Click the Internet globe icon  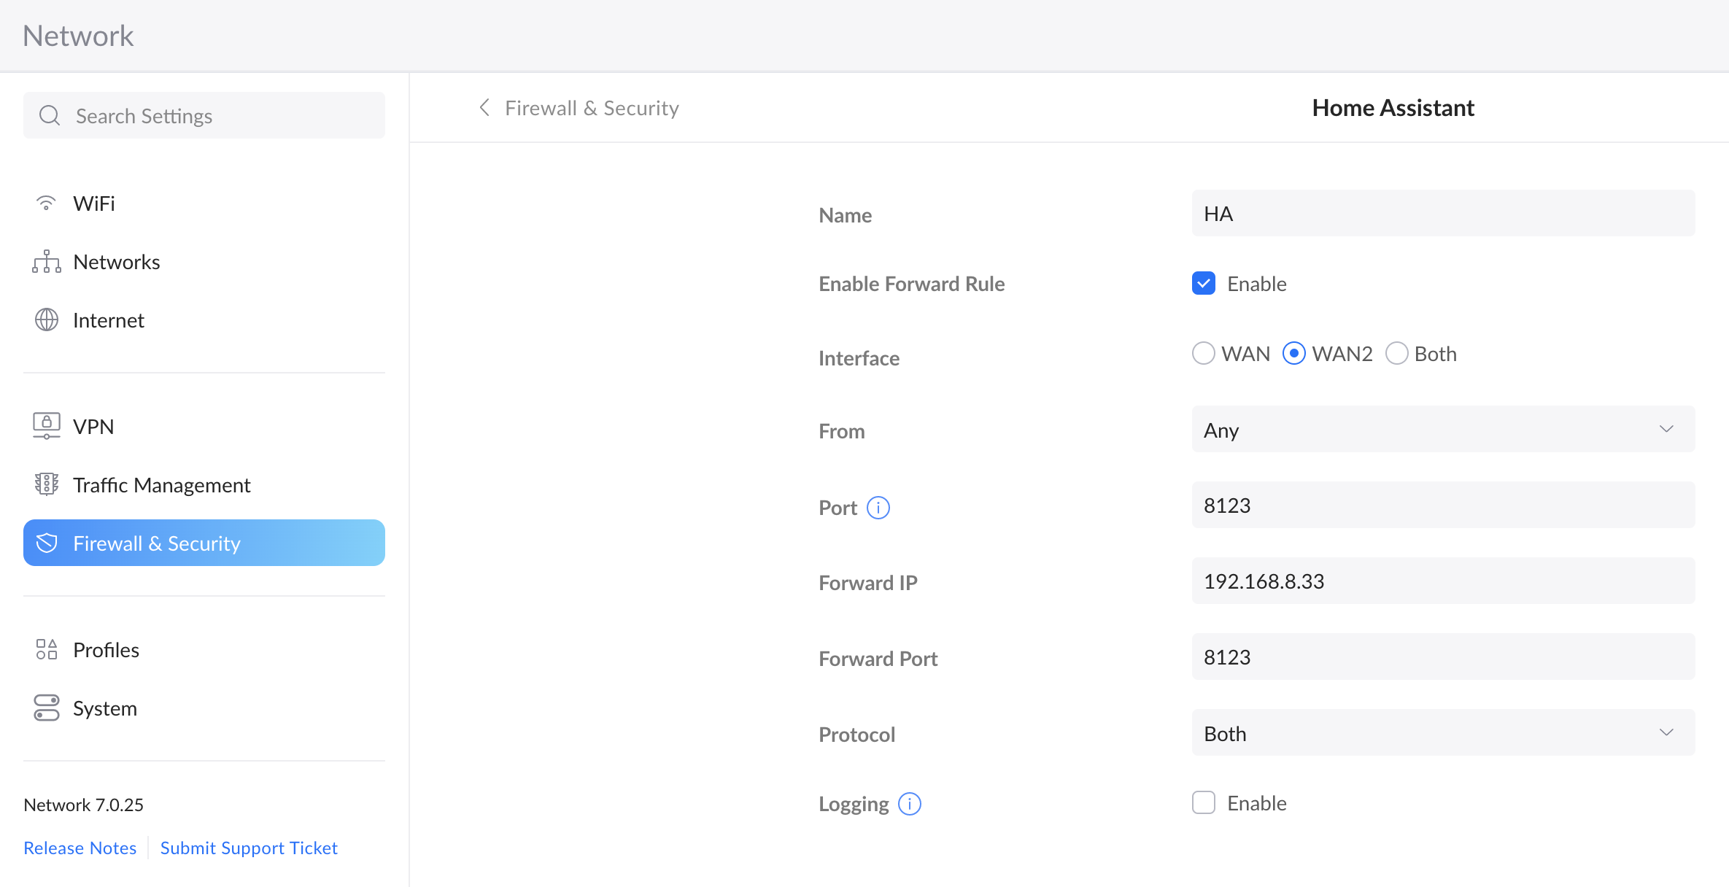[x=47, y=319]
